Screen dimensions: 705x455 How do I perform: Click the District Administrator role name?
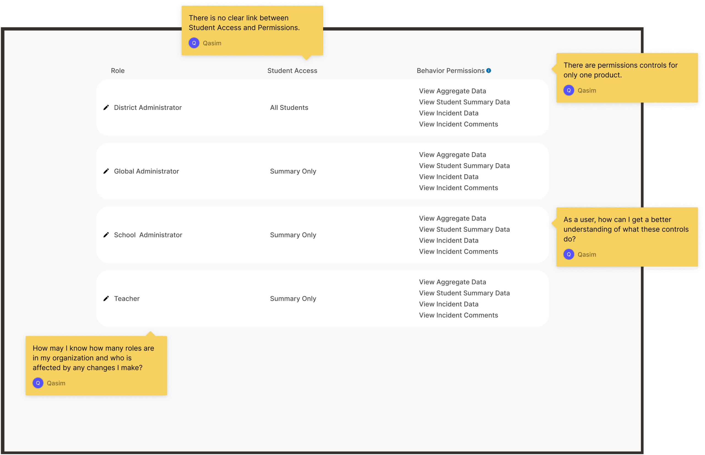pyautogui.click(x=148, y=107)
